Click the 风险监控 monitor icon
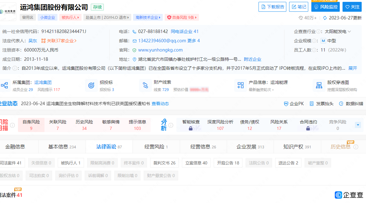The image size is (366, 203). pos(316,7)
